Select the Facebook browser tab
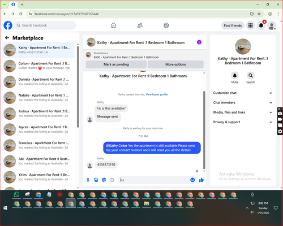 click(13, 5)
